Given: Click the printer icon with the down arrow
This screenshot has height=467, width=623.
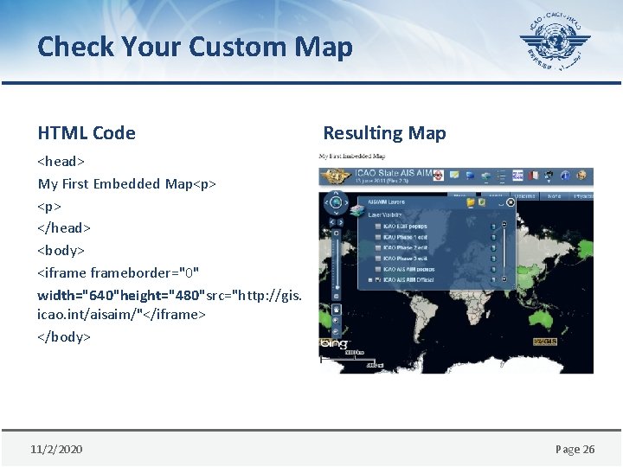Looking at the screenshot, I should pos(549,176).
